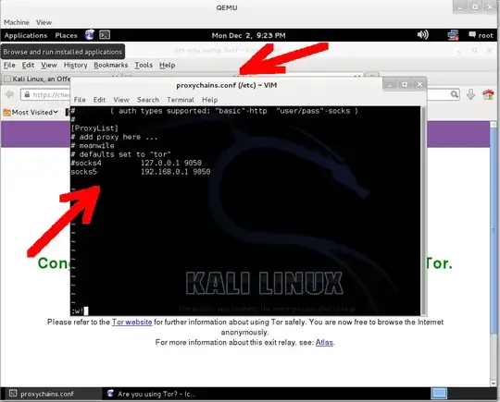
Task: Click the clock showing Mon Dec 2
Action: (248, 35)
